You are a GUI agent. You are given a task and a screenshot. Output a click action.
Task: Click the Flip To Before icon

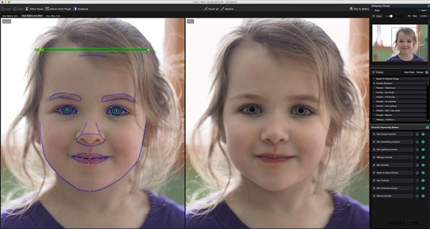coord(351,9)
